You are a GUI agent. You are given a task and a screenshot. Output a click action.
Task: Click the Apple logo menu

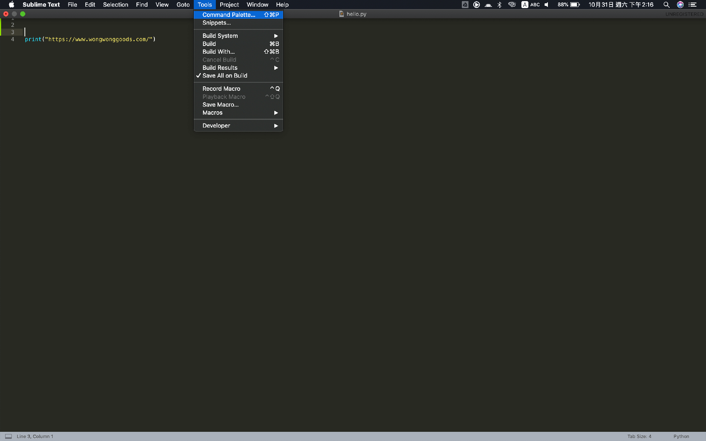11,4
